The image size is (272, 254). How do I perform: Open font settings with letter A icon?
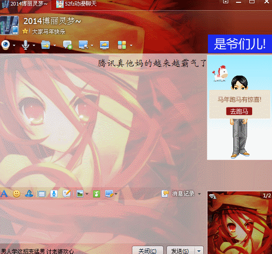pos(4,194)
